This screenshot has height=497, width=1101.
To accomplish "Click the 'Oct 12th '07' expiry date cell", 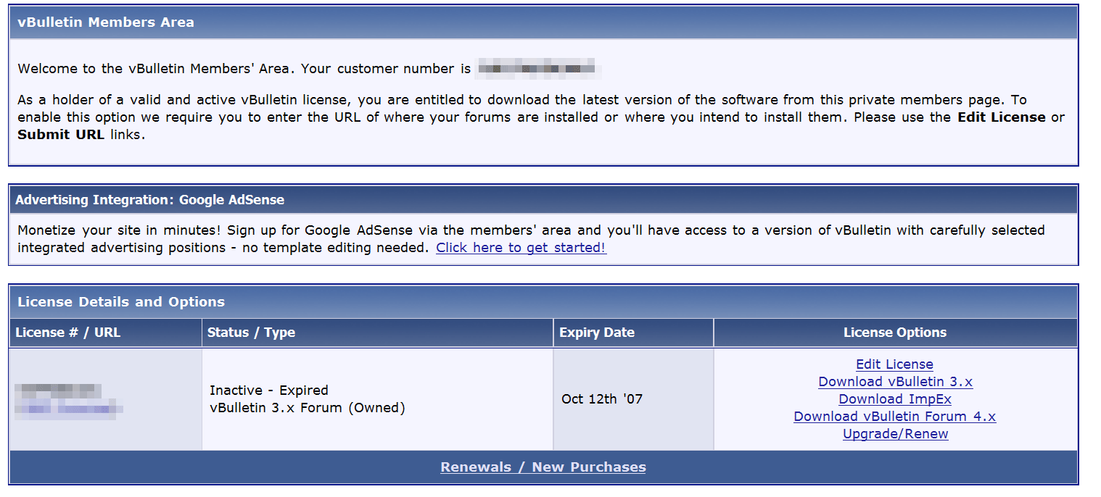I will click(602, 399).
